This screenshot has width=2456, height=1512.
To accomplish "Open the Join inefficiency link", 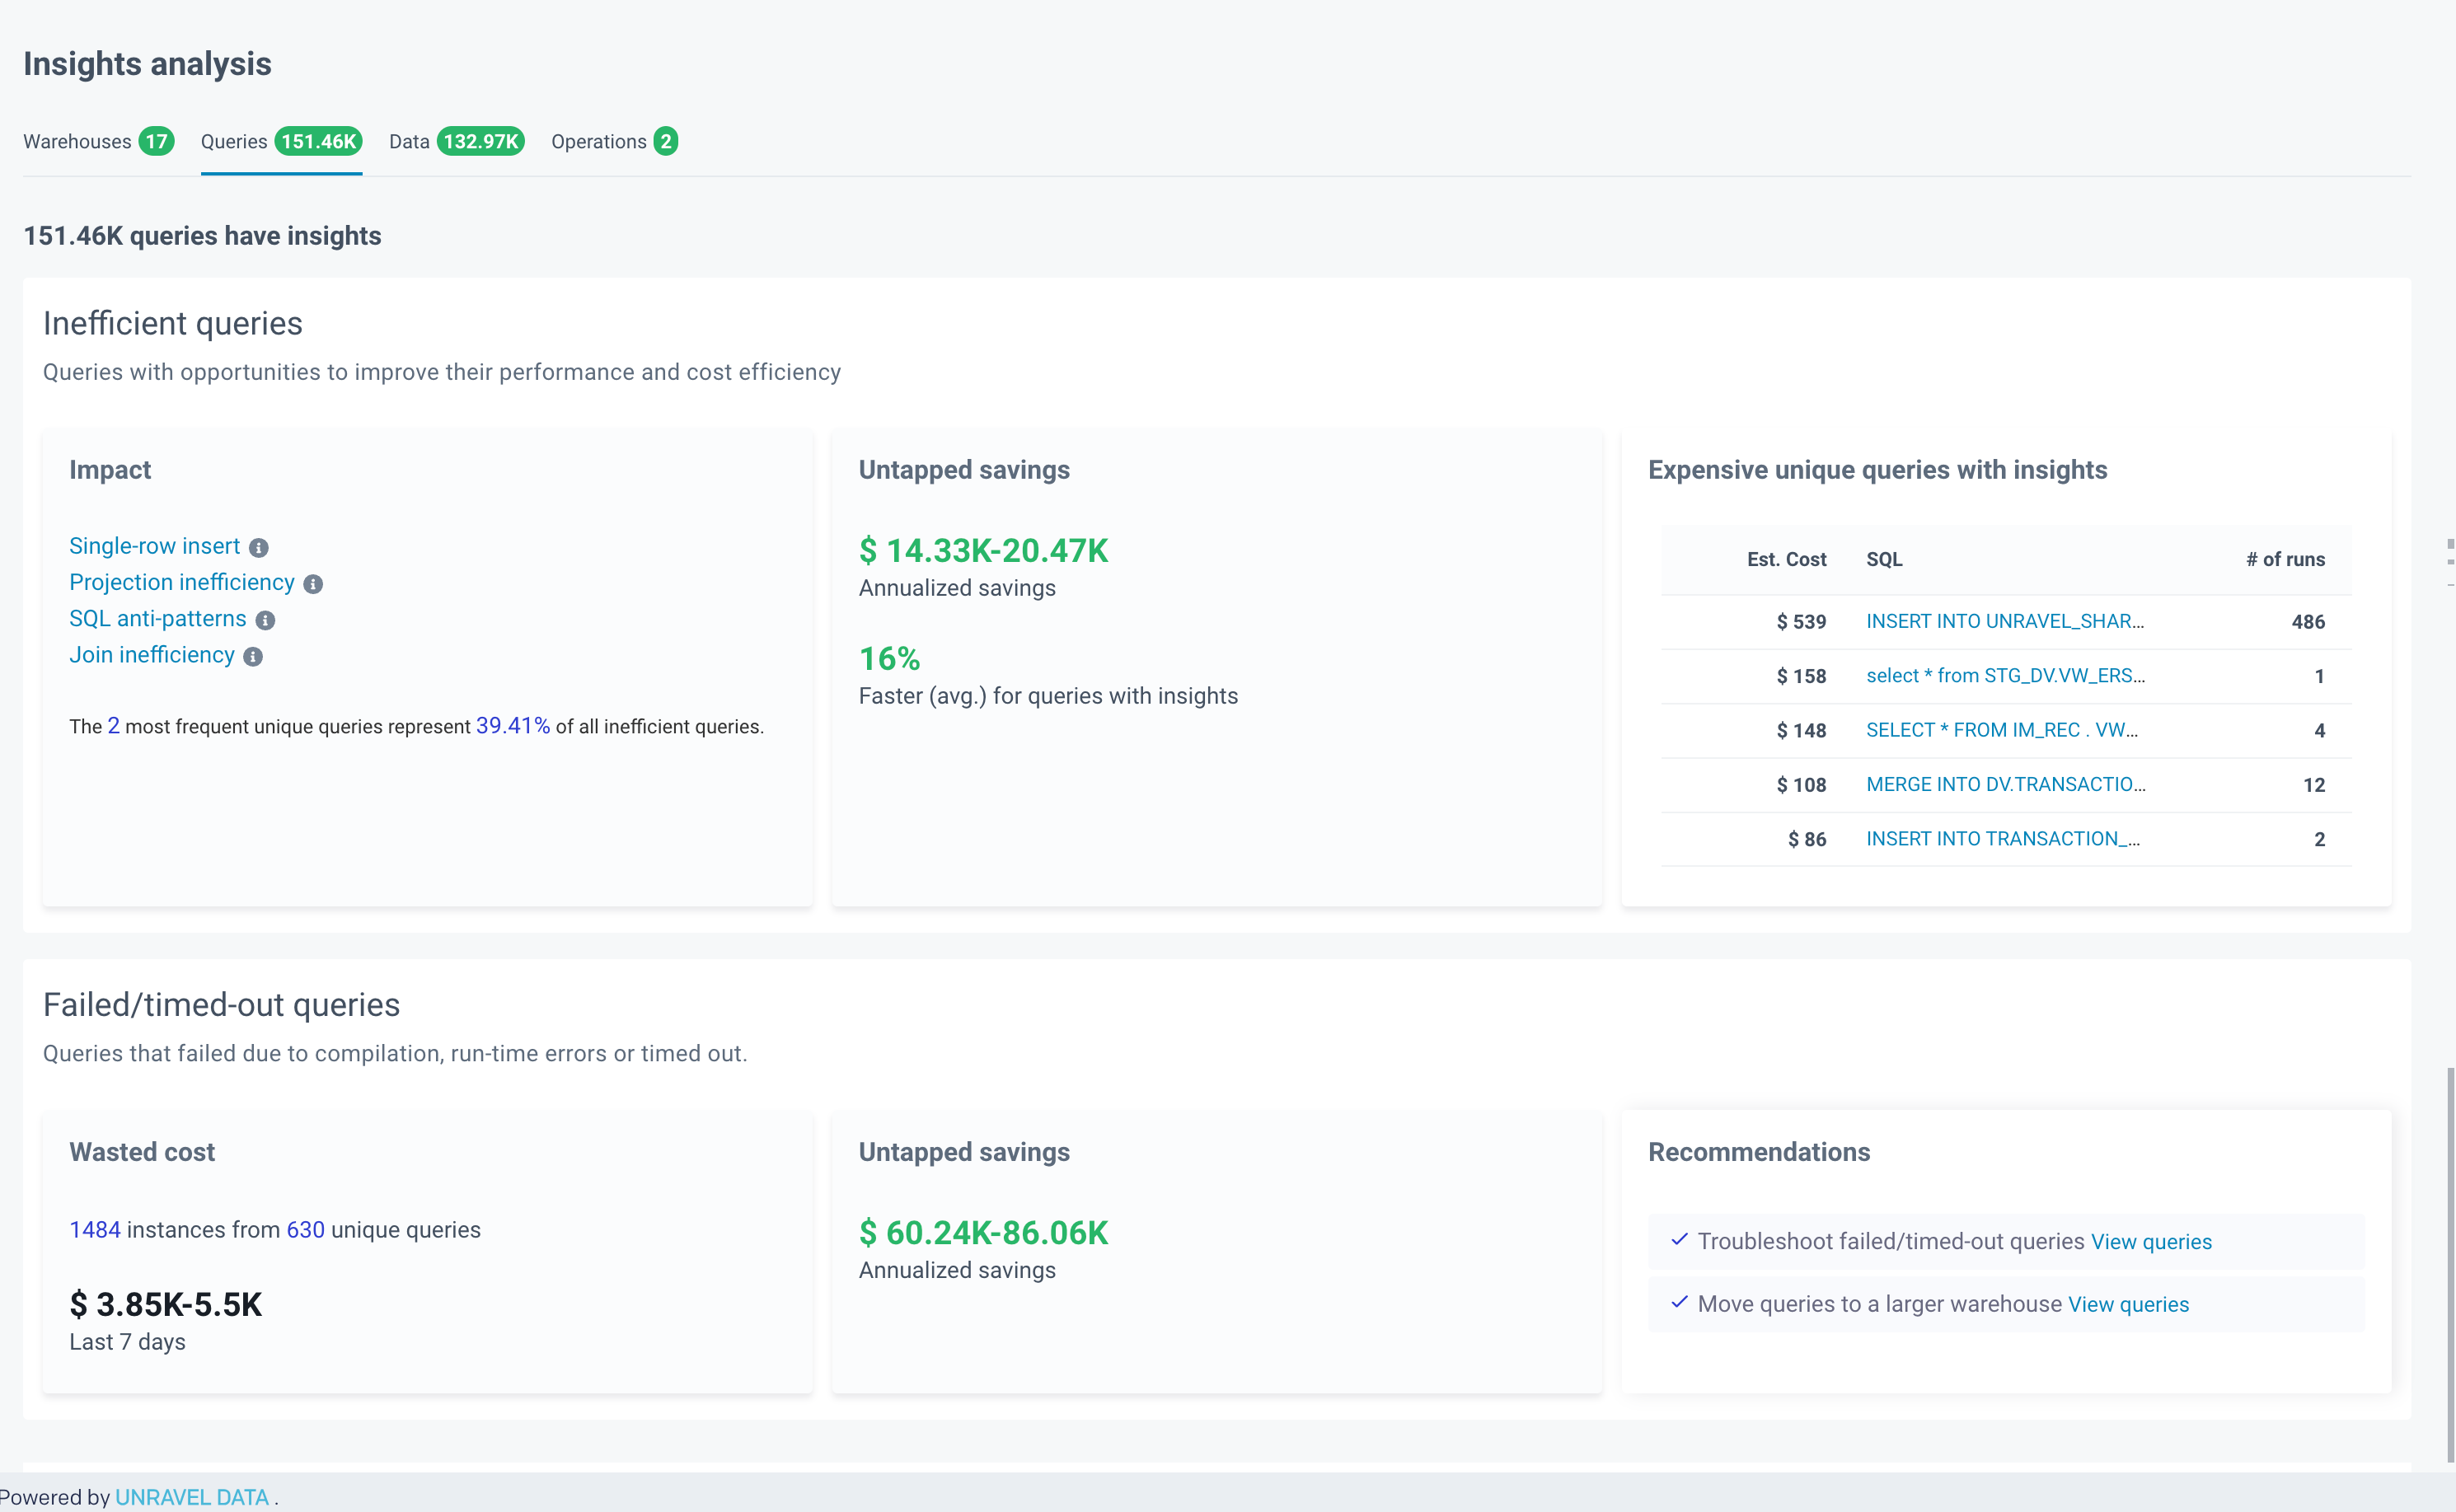I will coord(151,655).
